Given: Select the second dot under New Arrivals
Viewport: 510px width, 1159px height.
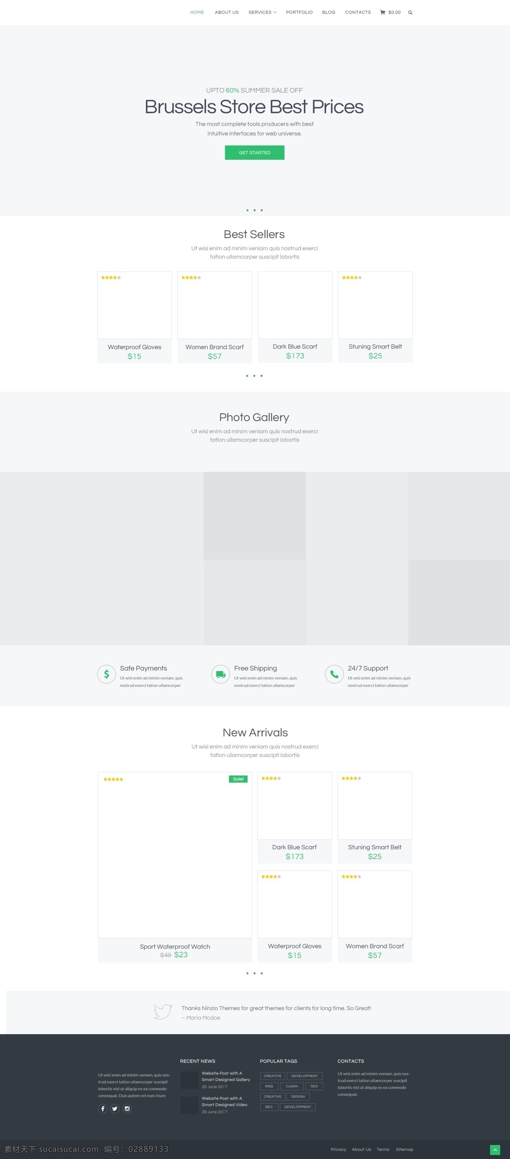Looking at the screenshot, I should click(255, 973).
